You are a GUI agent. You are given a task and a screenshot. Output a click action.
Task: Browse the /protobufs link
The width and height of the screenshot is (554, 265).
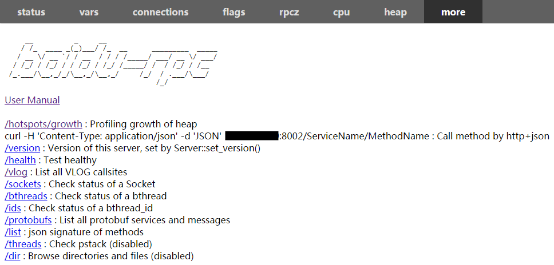29,220
